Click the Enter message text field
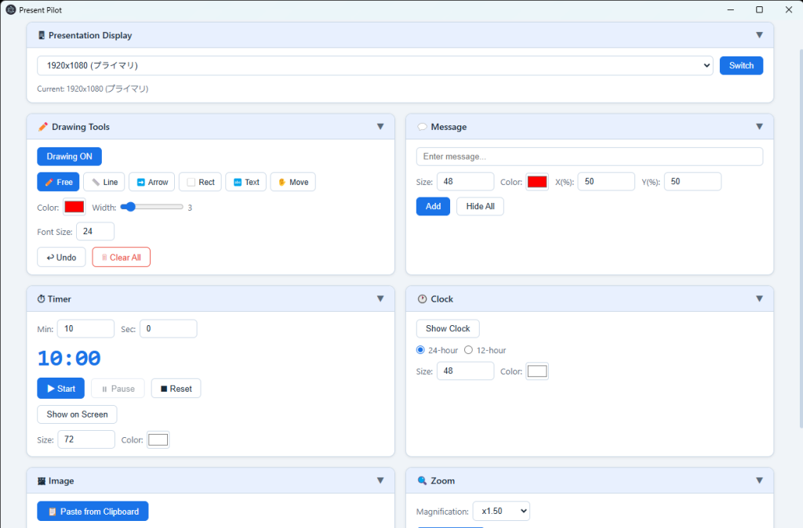This screenshot has height=528, width=803. coord(589,157)
